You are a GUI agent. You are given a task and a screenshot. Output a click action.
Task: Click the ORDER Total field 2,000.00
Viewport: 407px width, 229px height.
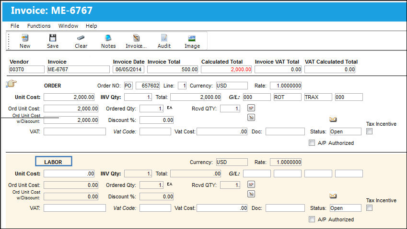(196, 97)
